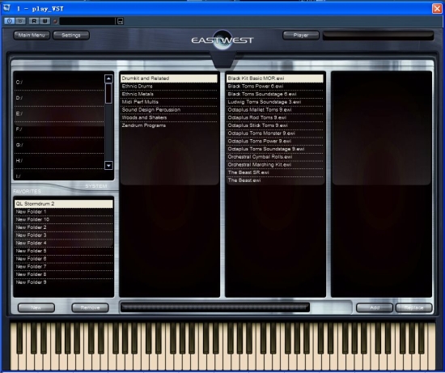Screen dimensions: 445x373
Task: Click the plugin window title icon
Action: click(x=6, y=8)
